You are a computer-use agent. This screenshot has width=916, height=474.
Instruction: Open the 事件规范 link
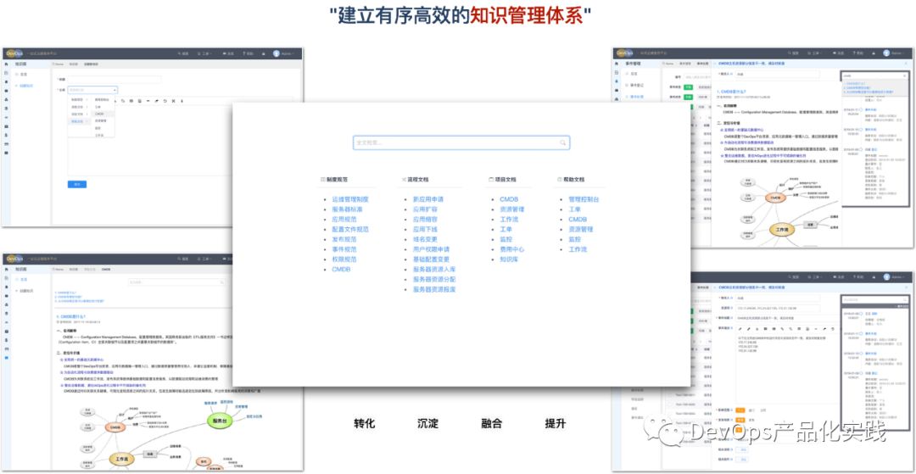(x=344, y=249)
